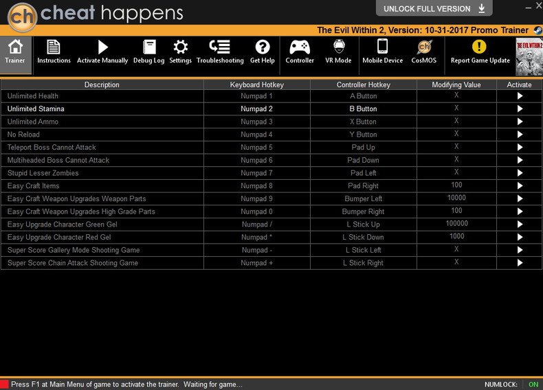The width and height of the screenshot is (543, 390).
Task: Activate Easy Craft Weapon Parts cheat
Action: (520, 198)
